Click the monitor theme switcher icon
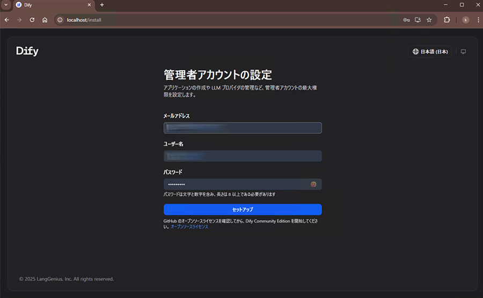The height and width of the screenshot is (298, 483). (x=463, y=52)
